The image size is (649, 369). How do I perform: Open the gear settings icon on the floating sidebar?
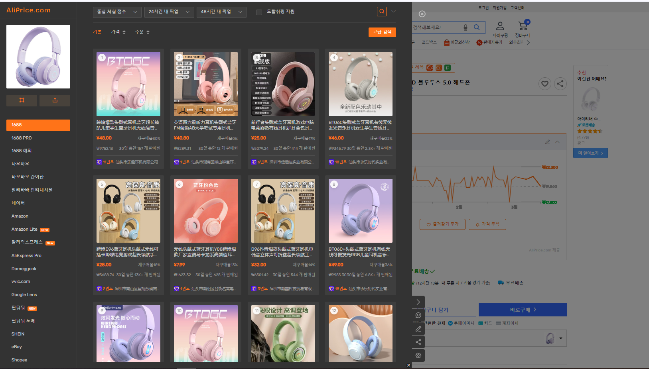pos(418,355)
